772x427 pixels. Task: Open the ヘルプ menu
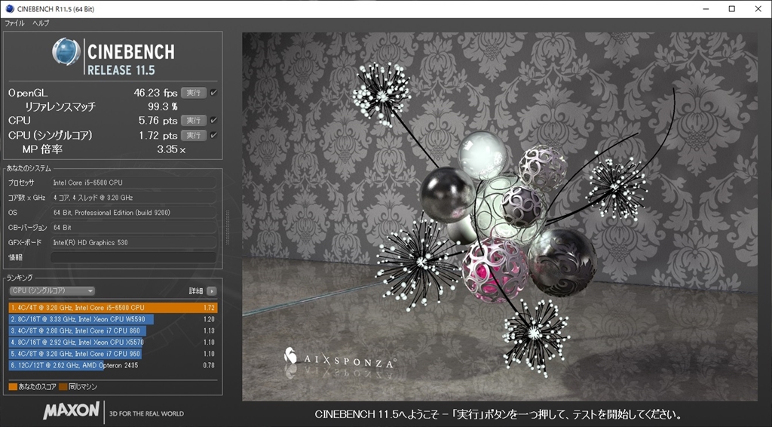[41, 23]
